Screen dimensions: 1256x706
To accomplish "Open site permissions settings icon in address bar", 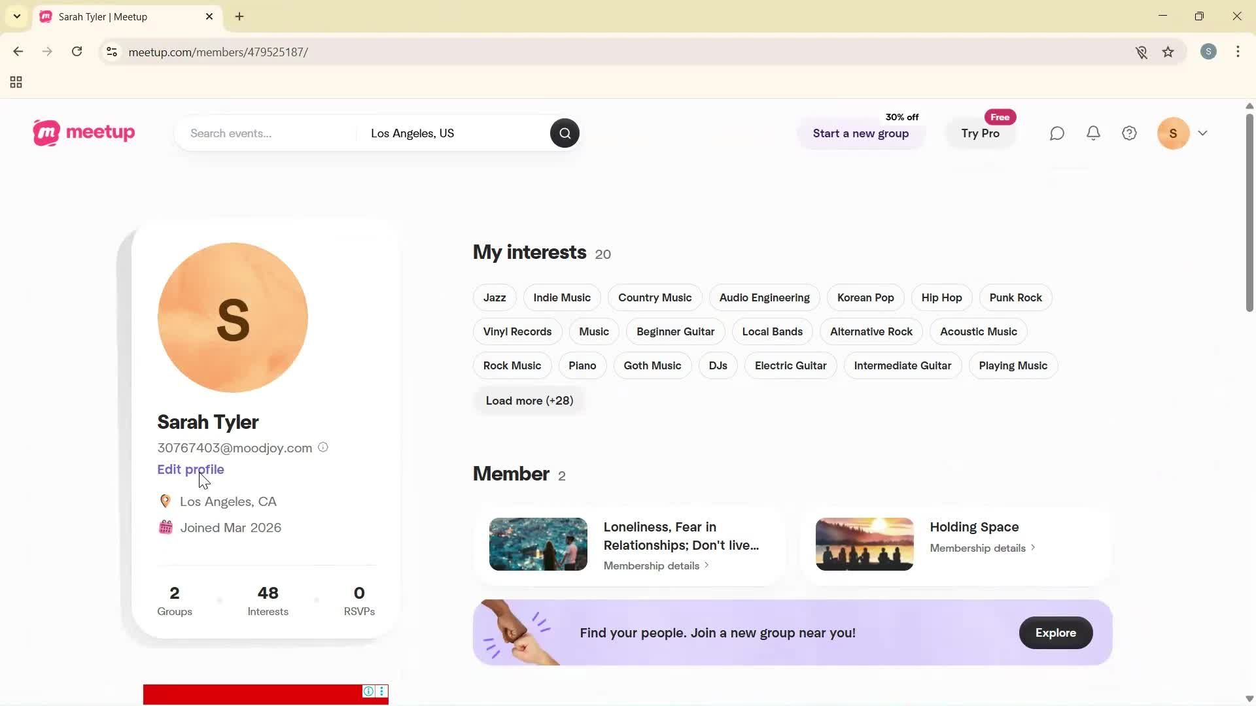I will pos(112,52).
